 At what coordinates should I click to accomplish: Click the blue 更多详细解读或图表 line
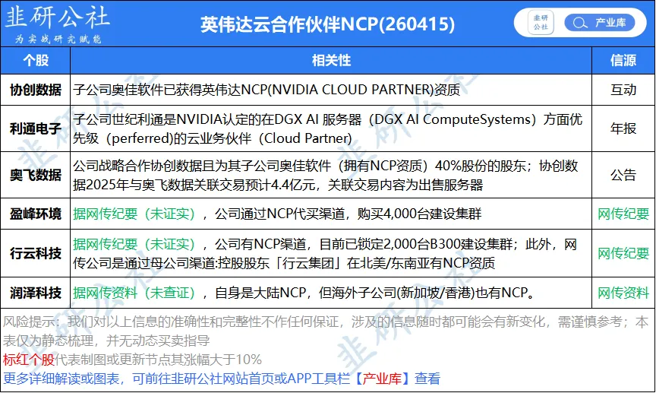click(222, 379)
